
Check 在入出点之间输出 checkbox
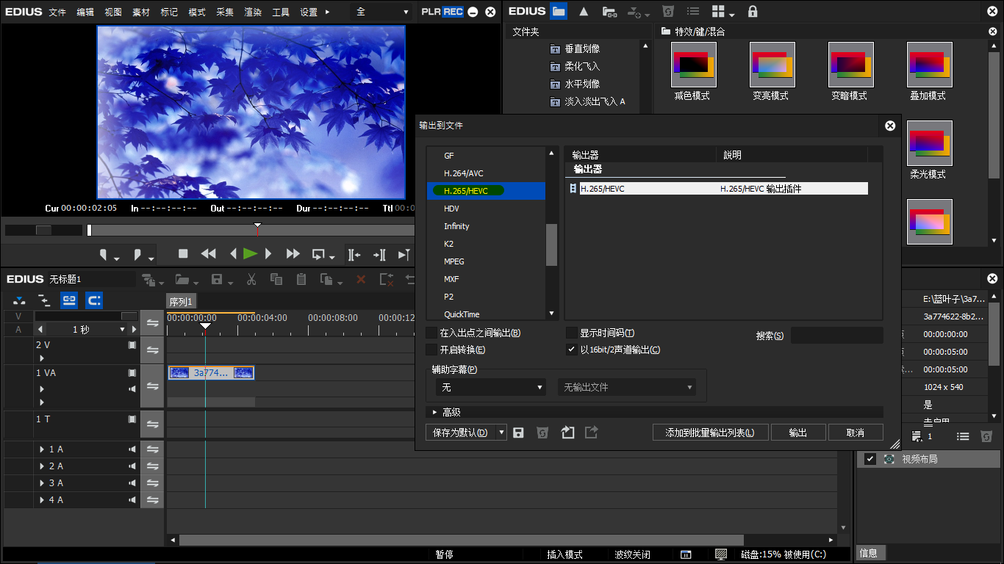pyautogui.click(x=431, y=333)
